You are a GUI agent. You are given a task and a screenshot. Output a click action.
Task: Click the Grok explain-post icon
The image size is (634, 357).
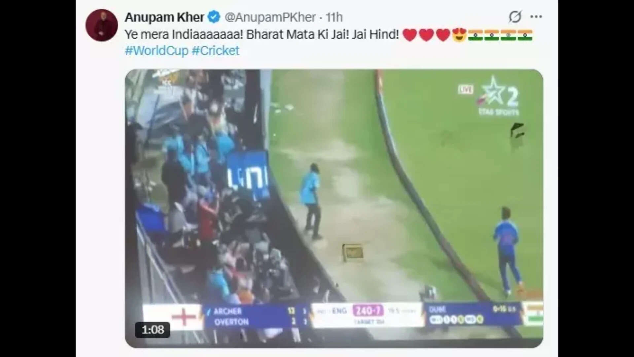[x=515, y=17]
